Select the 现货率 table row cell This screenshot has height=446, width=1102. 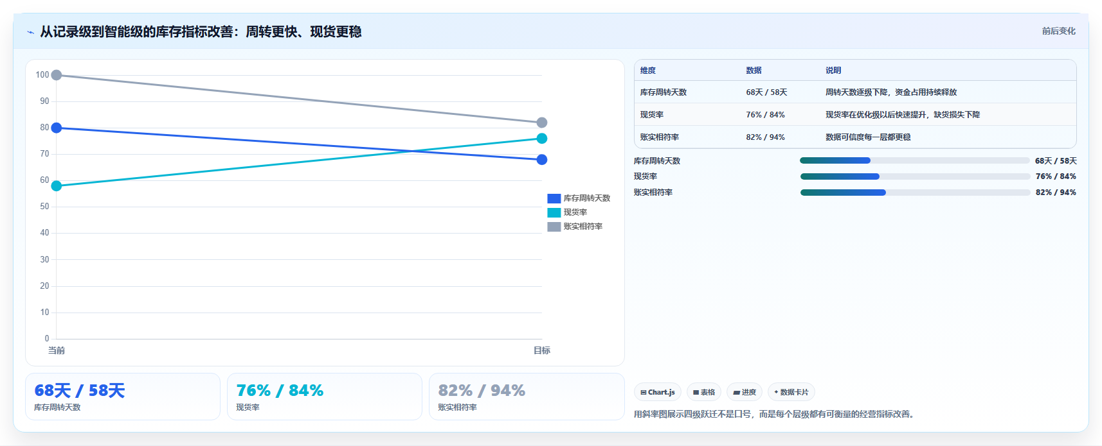point(652,115)
